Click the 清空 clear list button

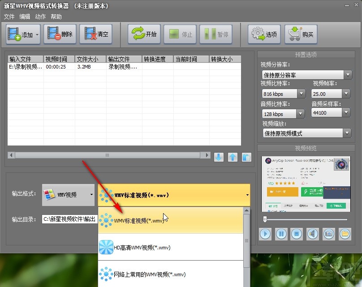pos(96,34)
